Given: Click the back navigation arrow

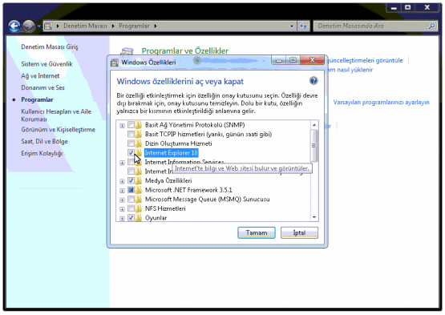Looking at the screenshot, I should (14, 26).
